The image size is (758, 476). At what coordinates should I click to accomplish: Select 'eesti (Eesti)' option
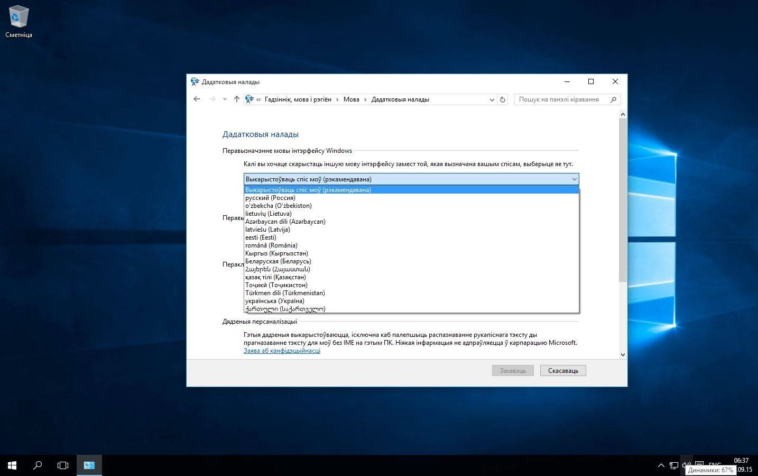click(411, 237)
